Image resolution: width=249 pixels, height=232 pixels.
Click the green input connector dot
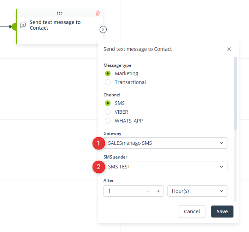(14, 27)
